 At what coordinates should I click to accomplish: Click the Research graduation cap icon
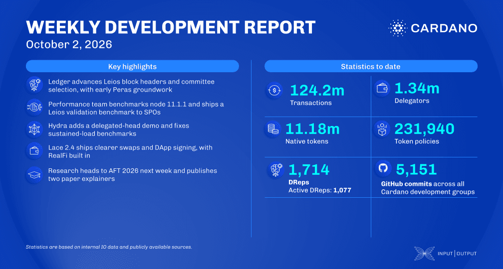coord(34,174)
